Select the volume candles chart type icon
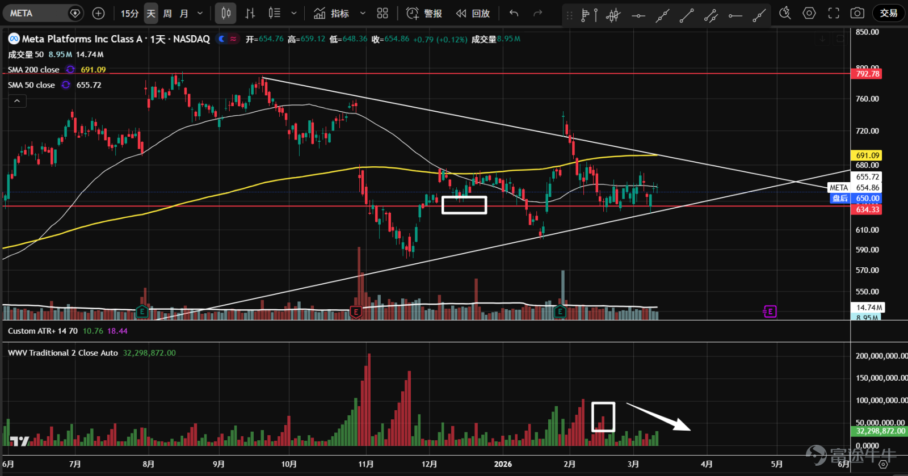Image resolution: width=908 pixels, height=476 pixels. click(275, 13)
